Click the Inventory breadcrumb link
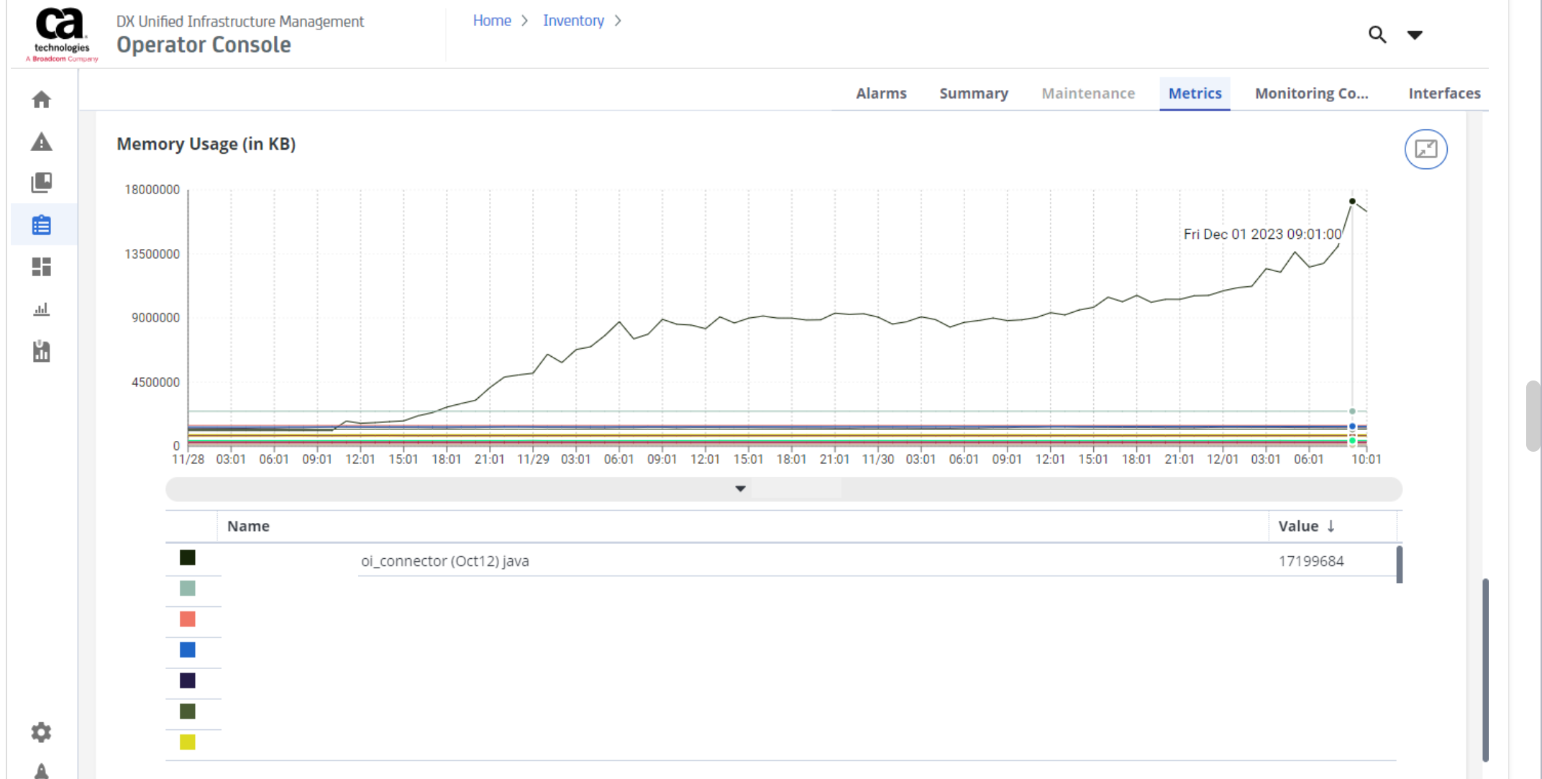 pos(573,21)
